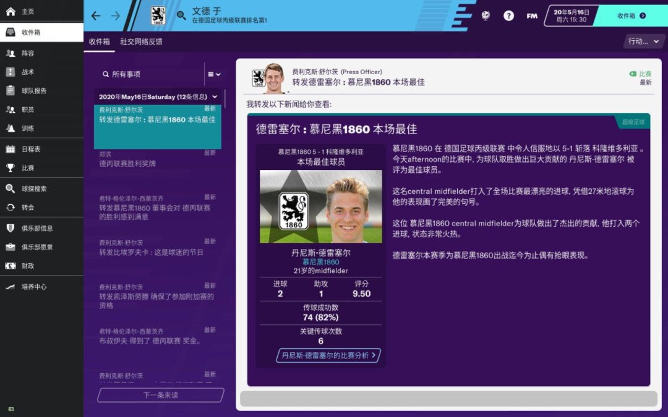
Task: Open the inbox list filter menu dropdown
Action: [214, 74]
